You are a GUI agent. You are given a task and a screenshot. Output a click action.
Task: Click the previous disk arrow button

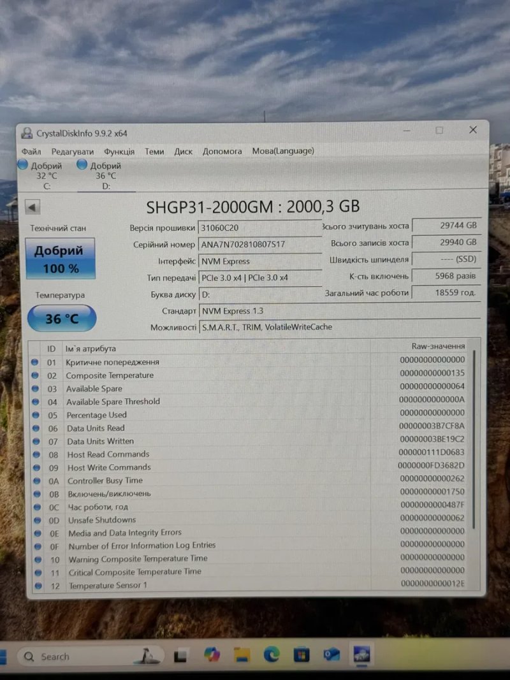(33, 207)
